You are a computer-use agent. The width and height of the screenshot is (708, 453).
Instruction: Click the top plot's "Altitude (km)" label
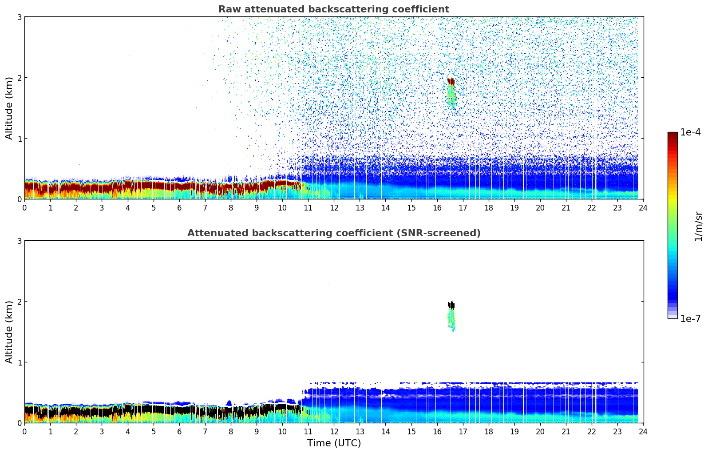(x=9, y=108)
